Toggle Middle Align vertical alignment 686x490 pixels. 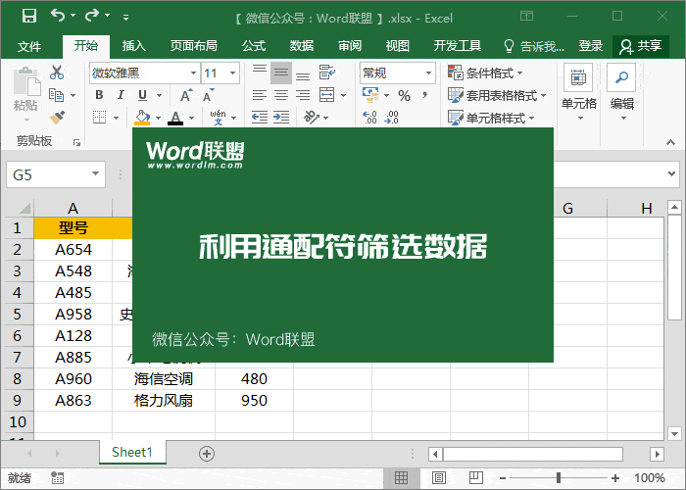[281, 73]
